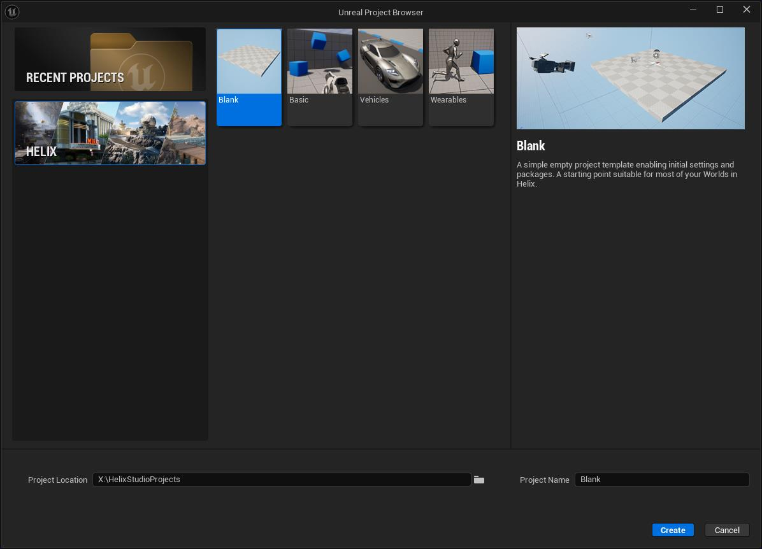Viewport: 762px width, 549px height.
Task: Click the Project Name label
Action: (x=544, y=480)
